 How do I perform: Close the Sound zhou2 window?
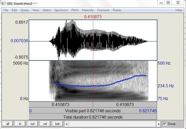click(x=178, y=3)
